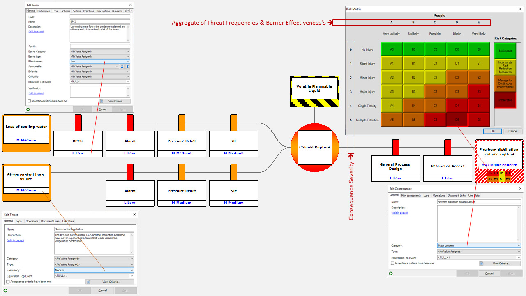
Task: Check Acceptance criteria box in Edit Threat
Action: click(8, 282)
